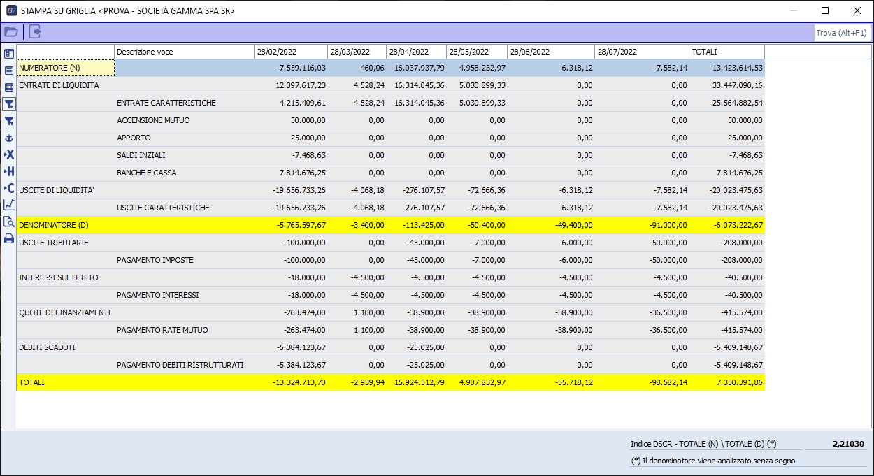This screenshot has width=874, height=476.
Task: Click the filter icon directly above the anchor
Action: (9, 121)
